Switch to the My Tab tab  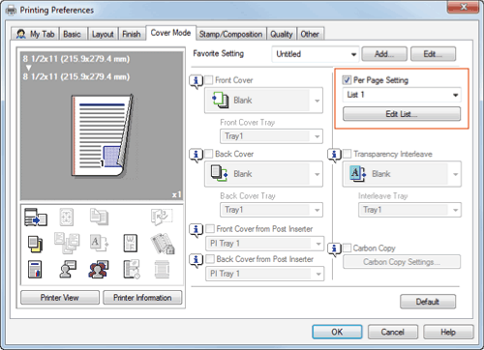(36, 34)
